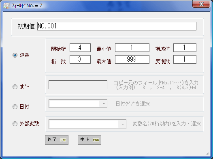Image resolution: width=213 pixels, height=159 pixels.
Task: Click the 終了 F12 button
Action: click(57, 140)
